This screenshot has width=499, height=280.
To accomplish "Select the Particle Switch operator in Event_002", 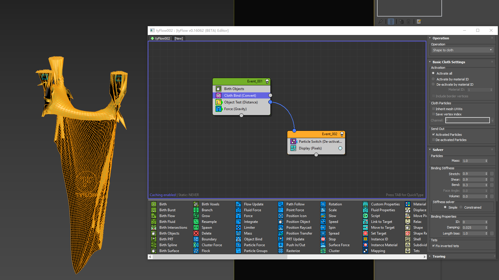I will (x=316, y=142).
